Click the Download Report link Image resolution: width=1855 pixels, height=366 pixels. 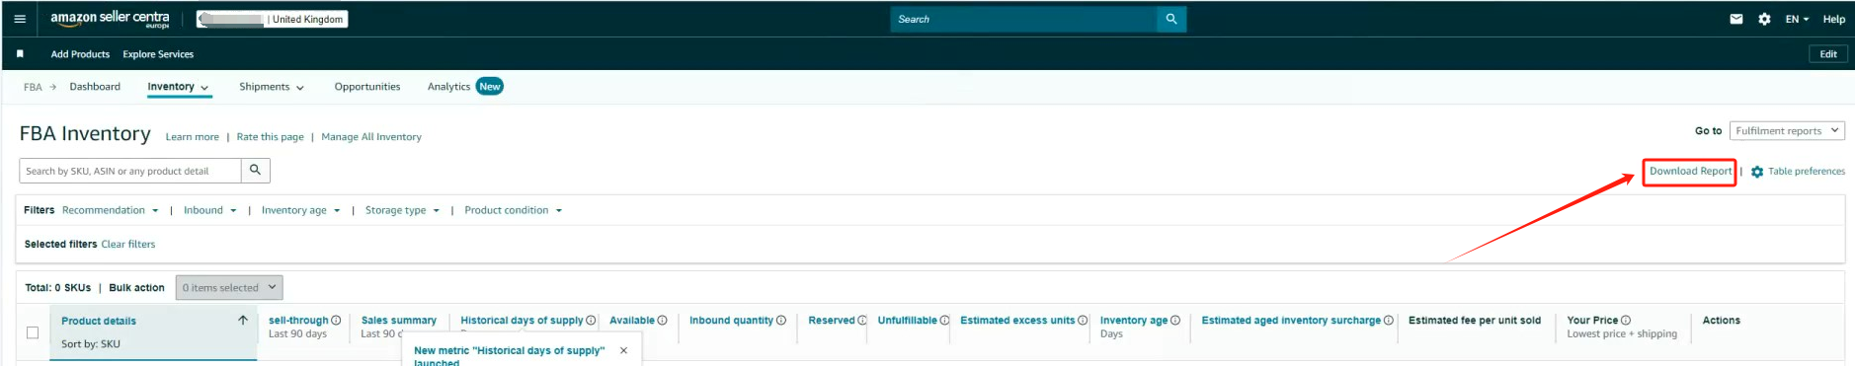(1690, 172)
